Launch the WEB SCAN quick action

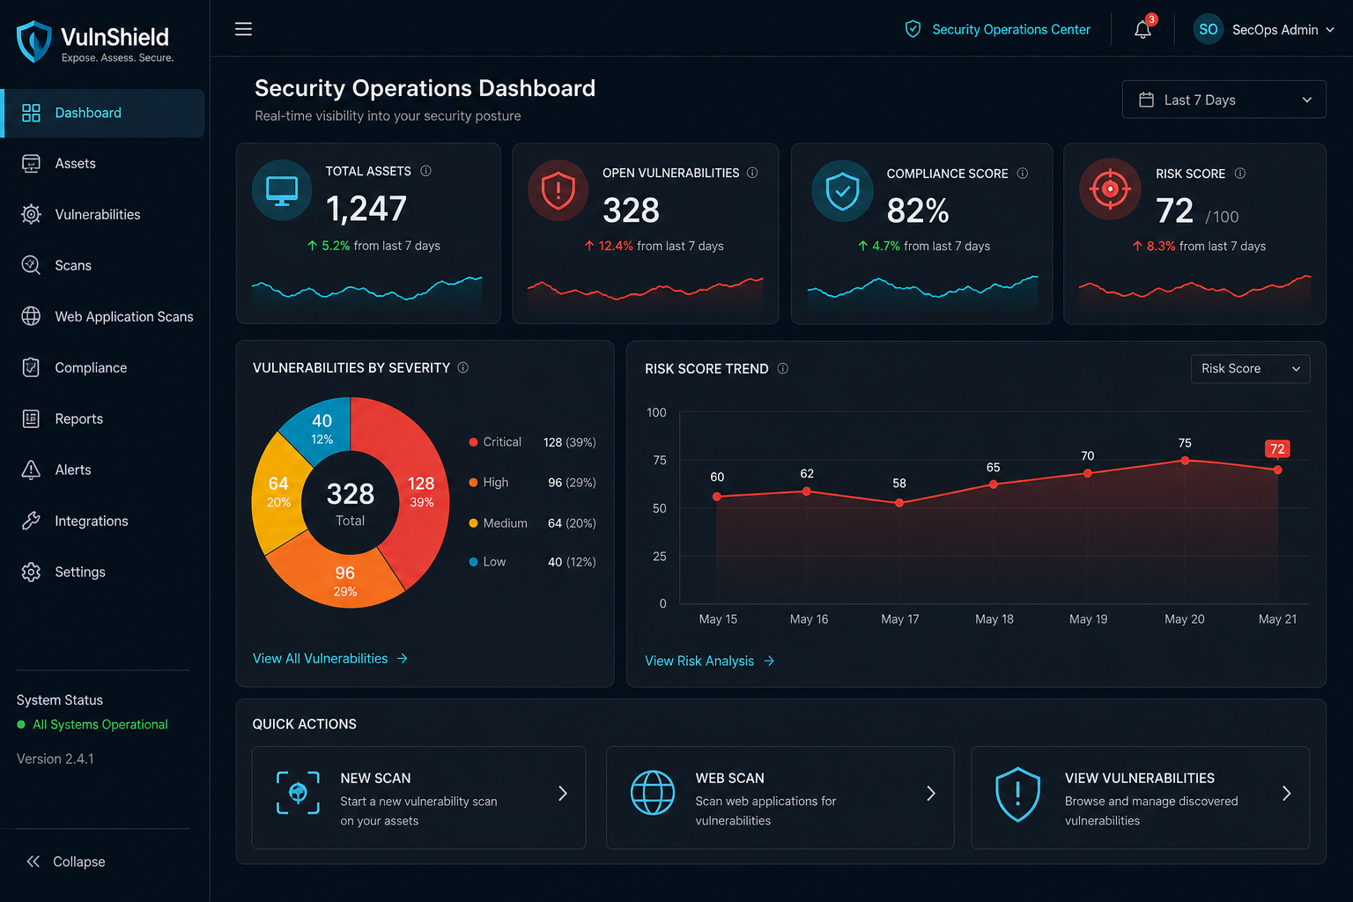780,798
